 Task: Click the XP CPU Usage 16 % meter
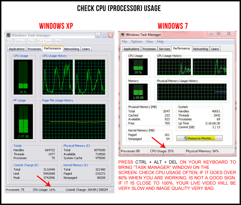[23, 77]
